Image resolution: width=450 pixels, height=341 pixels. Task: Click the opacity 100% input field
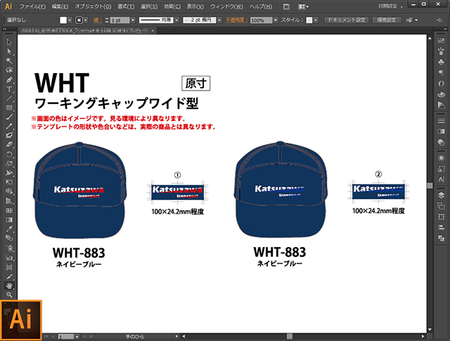261,20
